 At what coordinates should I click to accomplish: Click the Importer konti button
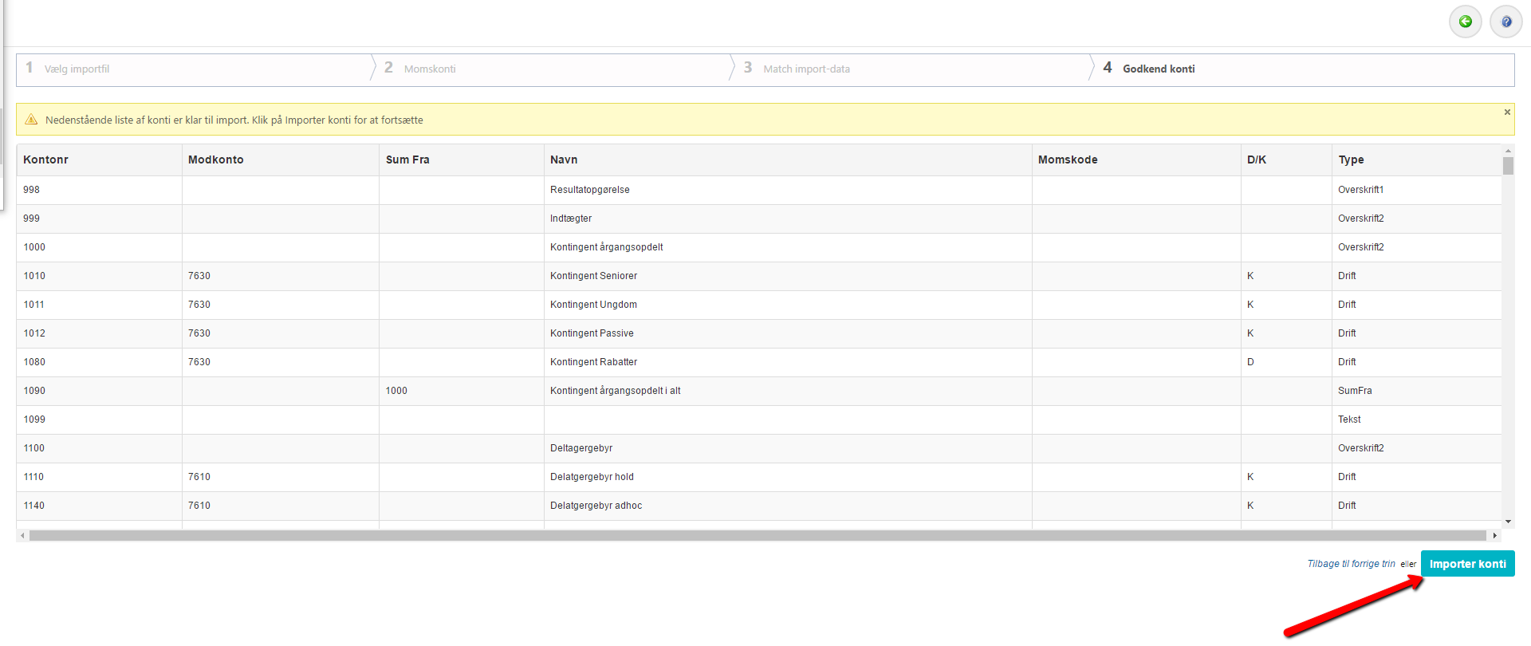pos(1467,564)
